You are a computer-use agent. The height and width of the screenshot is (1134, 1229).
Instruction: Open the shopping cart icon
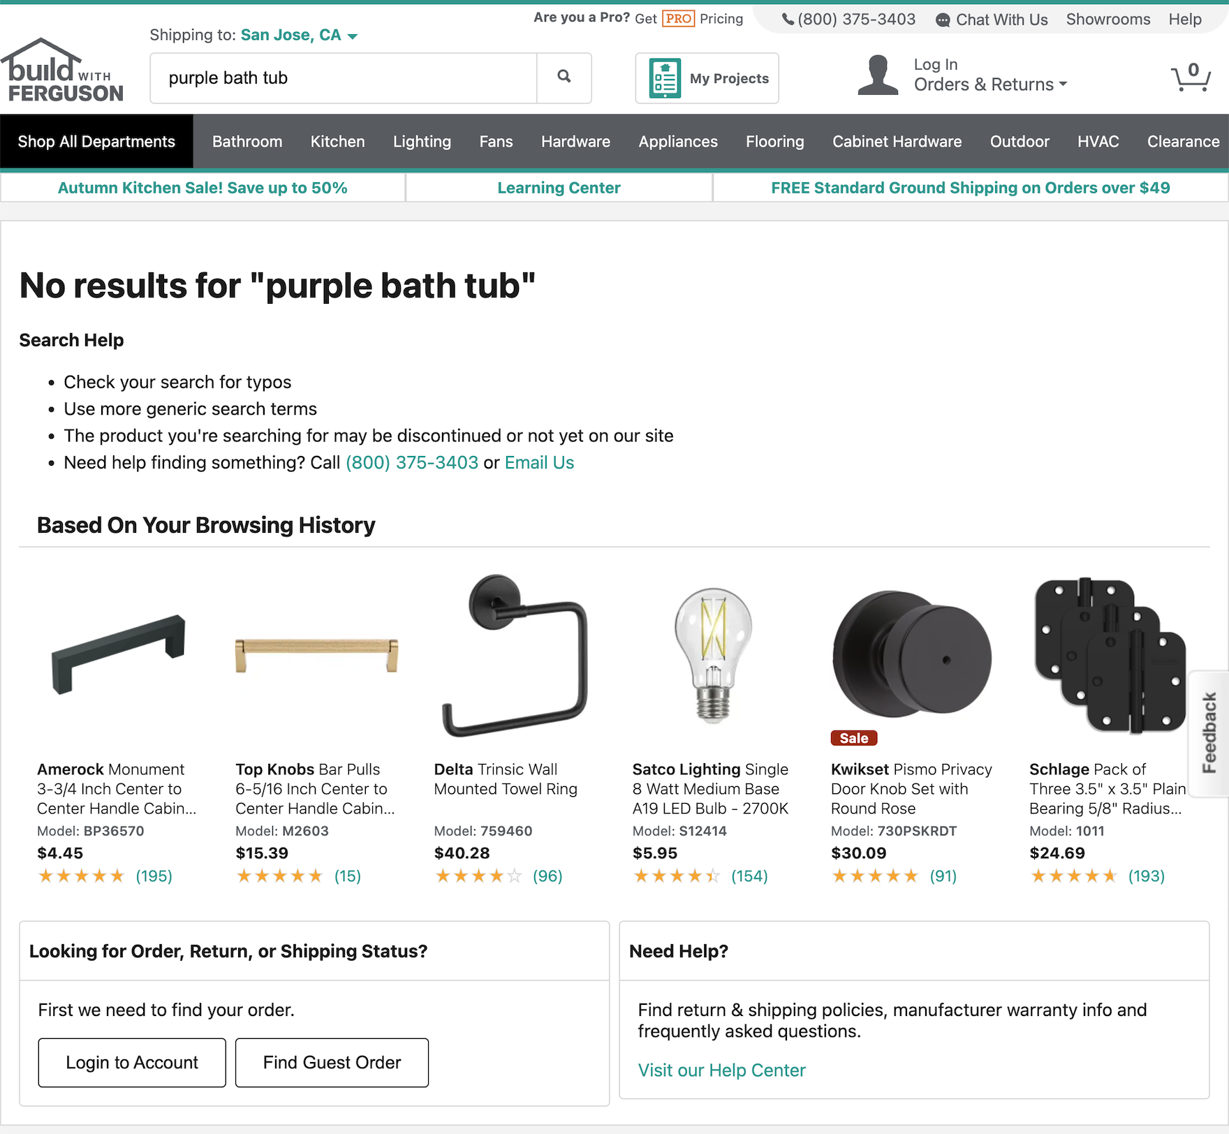tap(1191, 78)
